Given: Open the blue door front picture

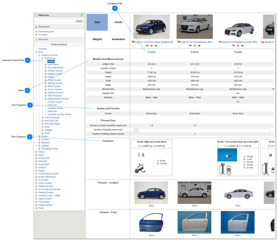Looking at the screenshot, I should pos(151,222).
